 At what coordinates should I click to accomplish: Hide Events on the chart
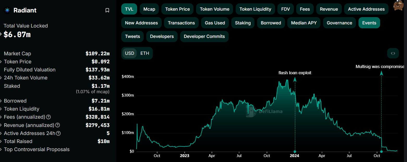point(369,23)
